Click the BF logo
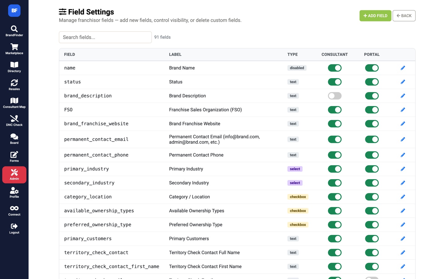 (14, 11)
